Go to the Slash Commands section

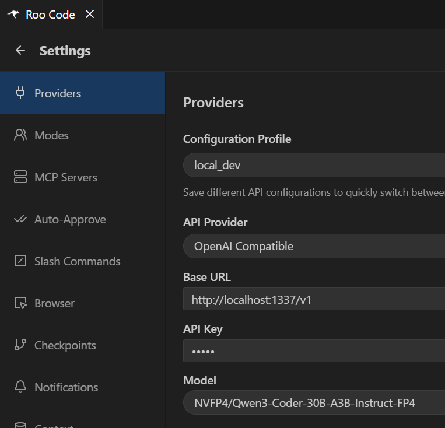pos(77,261)
